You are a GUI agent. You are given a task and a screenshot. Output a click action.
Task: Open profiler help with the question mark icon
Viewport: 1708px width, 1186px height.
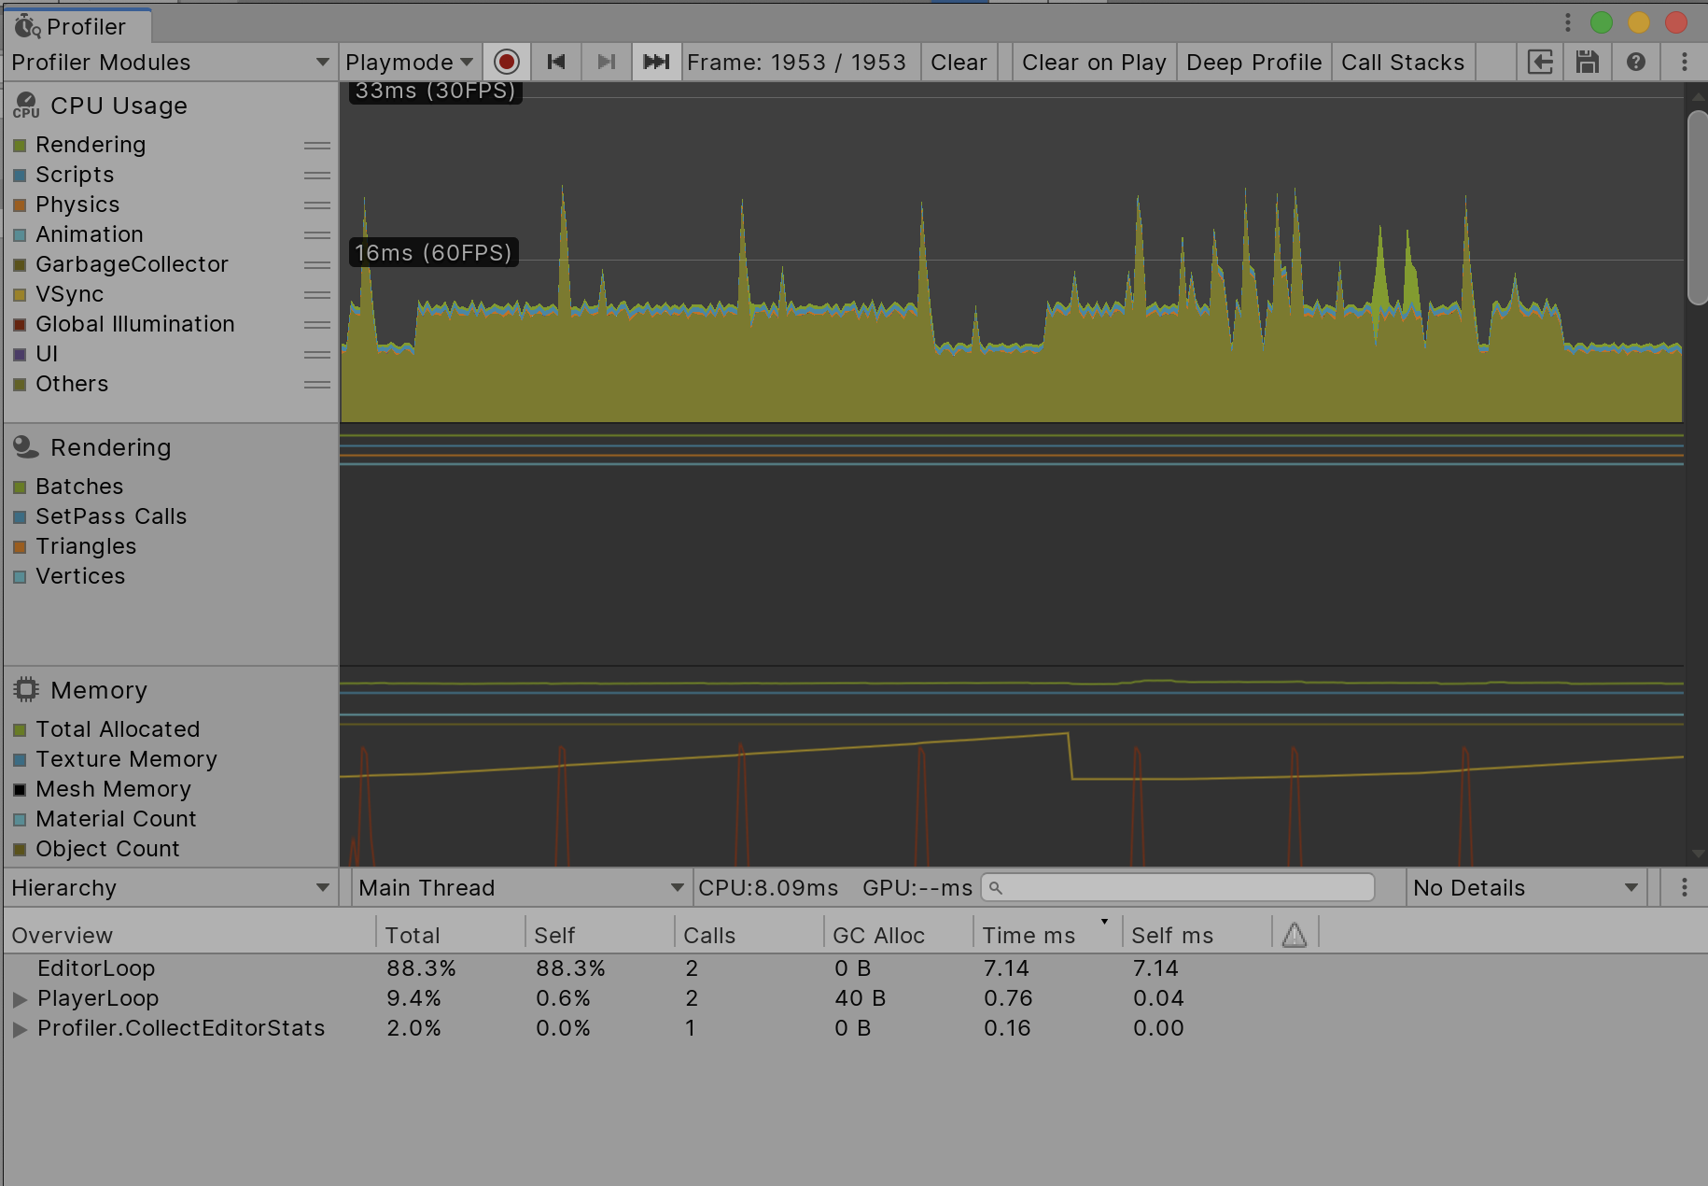pos(1635,62)
